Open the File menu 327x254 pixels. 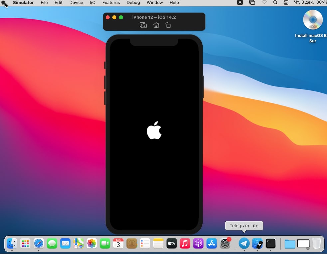pos(44,3)
